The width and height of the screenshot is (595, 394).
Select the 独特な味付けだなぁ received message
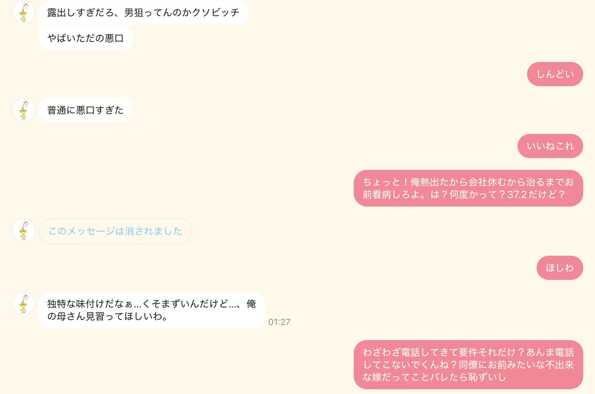point(151,310)
